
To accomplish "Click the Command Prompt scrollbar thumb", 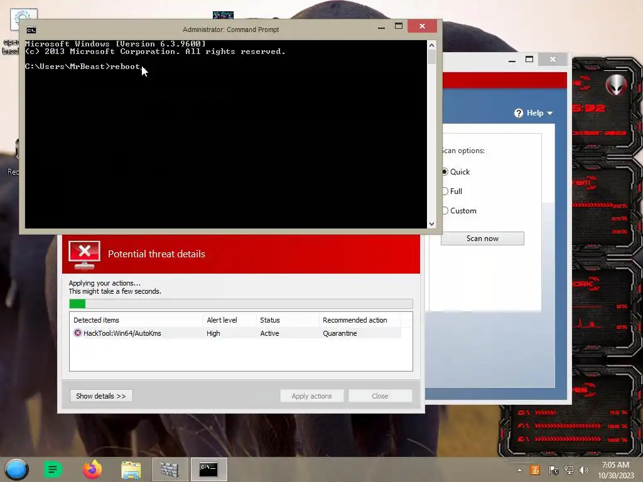I will click(431, 56).
